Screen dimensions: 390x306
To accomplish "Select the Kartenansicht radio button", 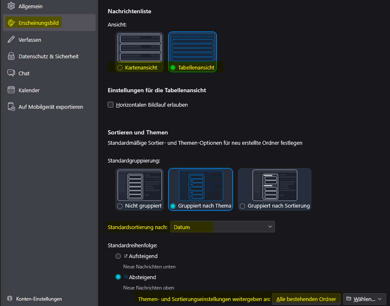I will tap(120, 67).
